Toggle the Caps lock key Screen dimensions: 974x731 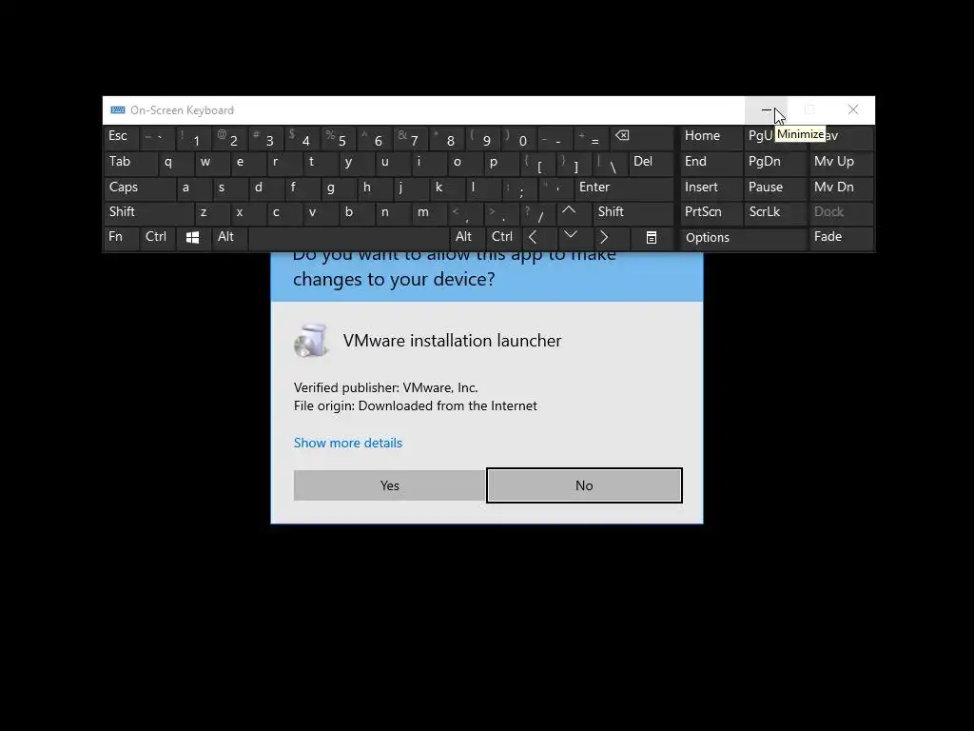[x=140, y=188]
